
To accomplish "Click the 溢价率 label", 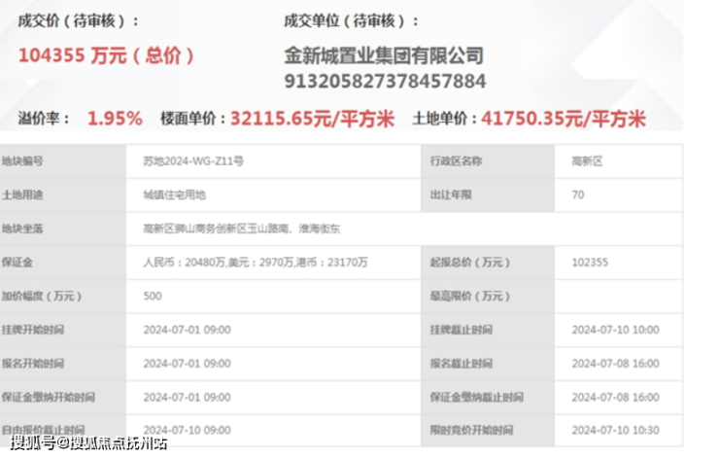I will [x=44, y=119].
